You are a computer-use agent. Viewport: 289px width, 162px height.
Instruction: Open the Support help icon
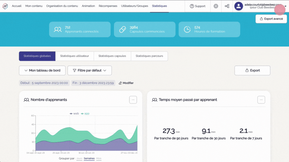tap(192, 6)
